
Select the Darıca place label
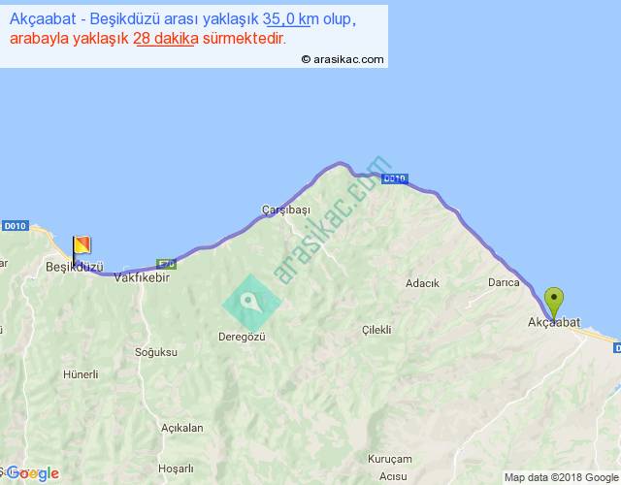tap(504, 283)
